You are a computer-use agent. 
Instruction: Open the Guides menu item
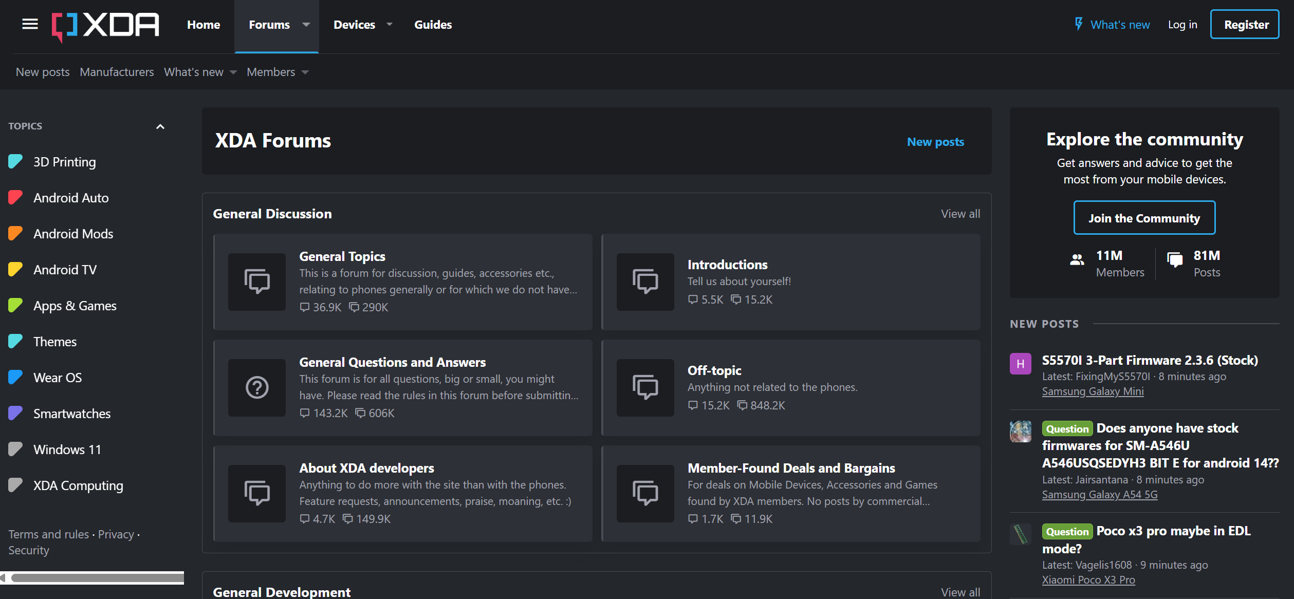click(433, 25)
